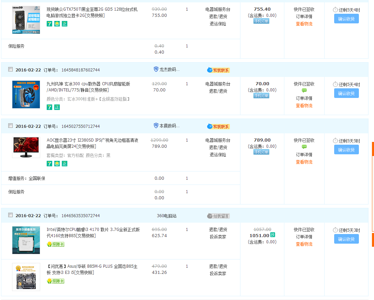The height and width of the screenshot is (300, 374).
Task: Click the 给我留言 icon for 360电脑站
Action: point(218,216)
